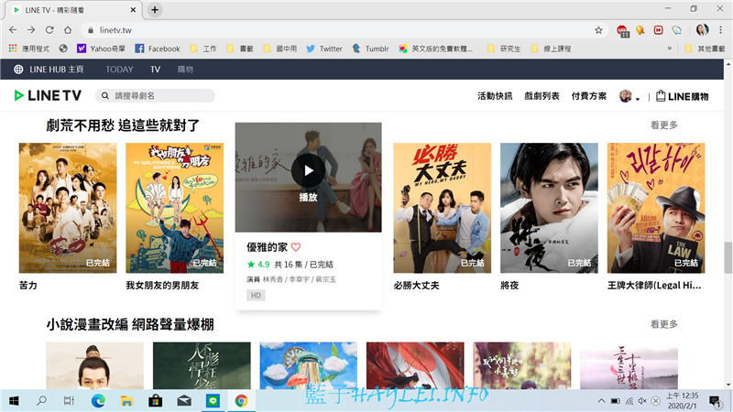The height and width of the screenshot is (412, 733).
Task: Click 看更多 for 小說漫畫改編 section
Action: (663, 324)
